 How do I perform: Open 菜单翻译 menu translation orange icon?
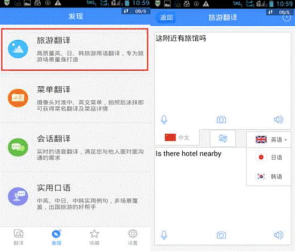[x=18, y=98]
